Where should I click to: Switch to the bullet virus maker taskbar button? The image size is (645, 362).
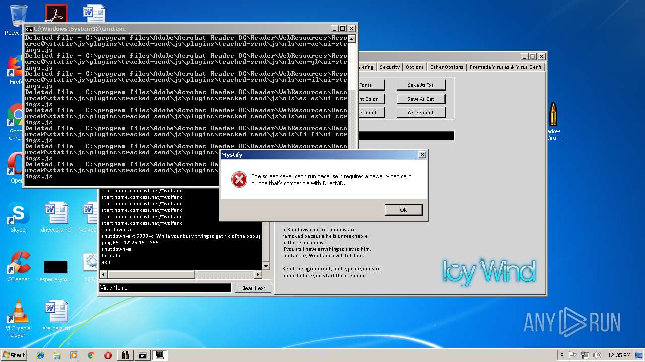(x=125, y=355)
